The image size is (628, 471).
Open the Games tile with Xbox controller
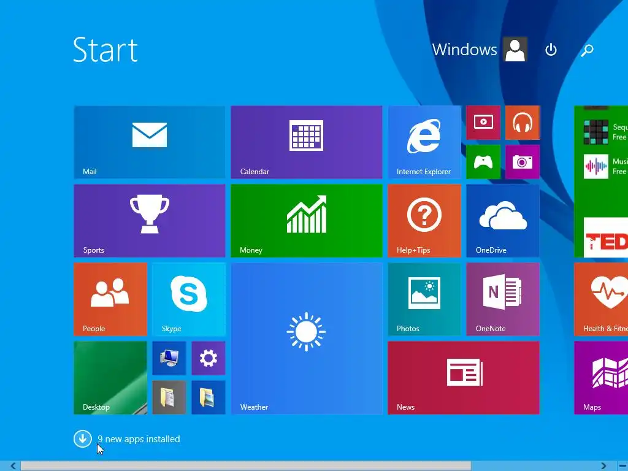483,162
